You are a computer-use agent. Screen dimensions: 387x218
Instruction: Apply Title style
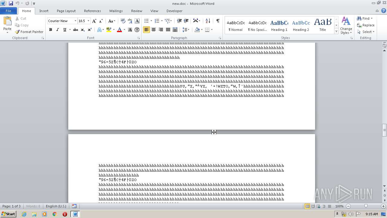coord(323,25)
